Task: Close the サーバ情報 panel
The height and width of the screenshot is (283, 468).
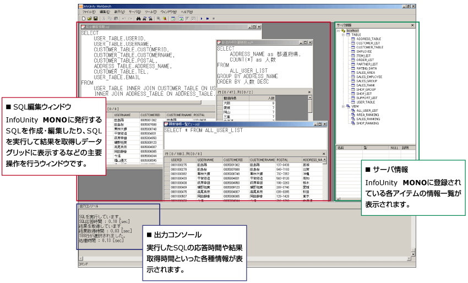Action: coord(412,25)
